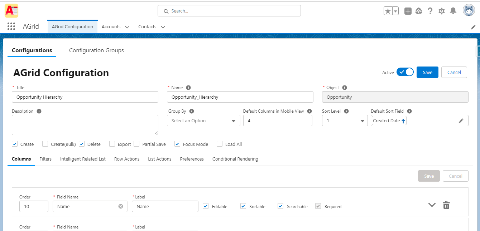
Task: Open the Row Actions tab
Action: pos(127,159)
